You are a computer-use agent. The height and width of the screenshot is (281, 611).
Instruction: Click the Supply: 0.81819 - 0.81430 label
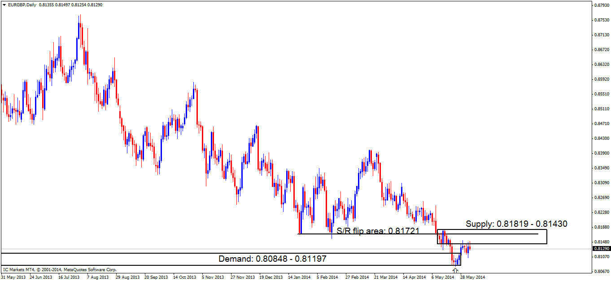516,224
